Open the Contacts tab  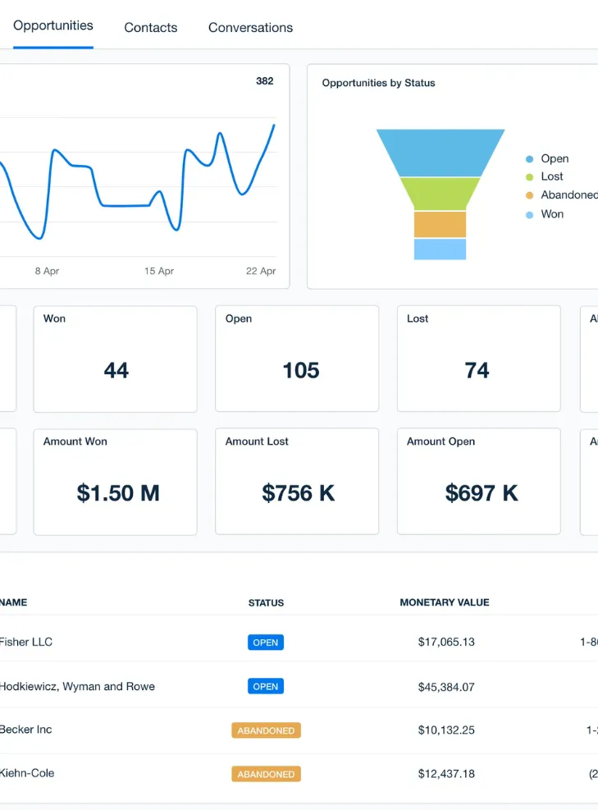pos(151,27)
